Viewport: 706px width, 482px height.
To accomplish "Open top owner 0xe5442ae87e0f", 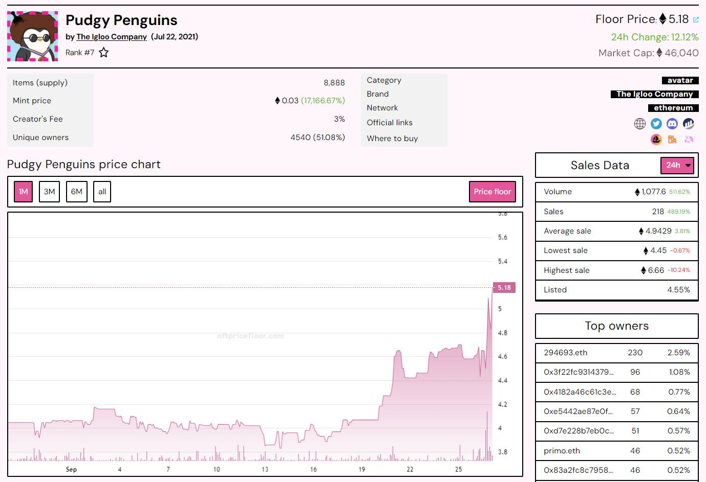I will coord(578,411).
